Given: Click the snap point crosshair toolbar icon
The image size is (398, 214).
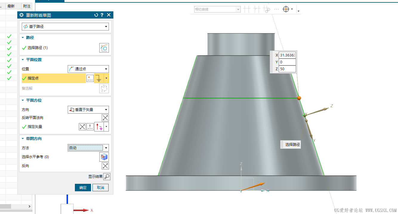Looking at the screenshot, I should pos(286,9).
